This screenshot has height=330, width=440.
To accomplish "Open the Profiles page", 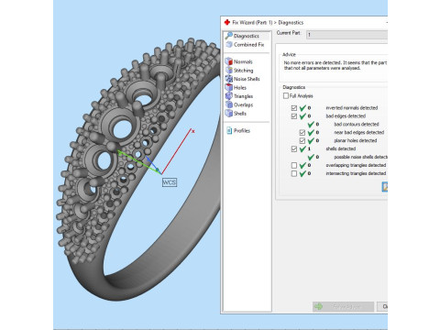I will [x=238, y=131].
